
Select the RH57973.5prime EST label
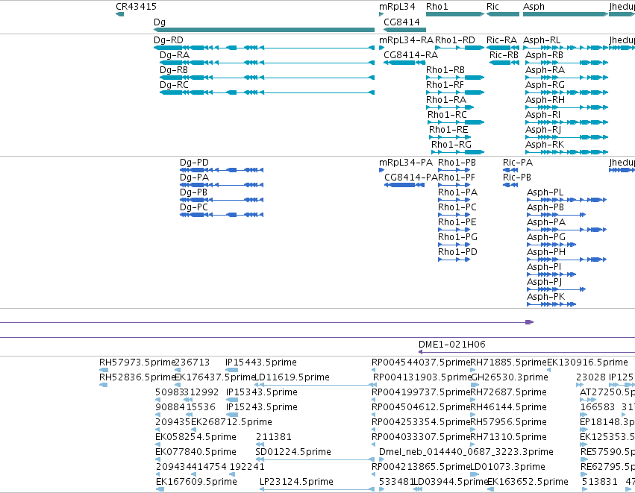point(137,362)
